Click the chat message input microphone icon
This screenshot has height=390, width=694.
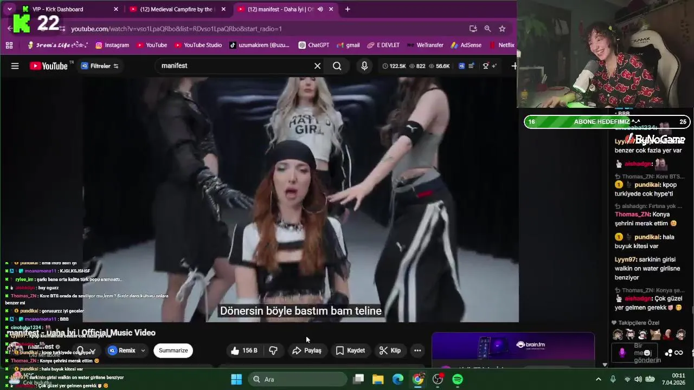pos(622,353)
